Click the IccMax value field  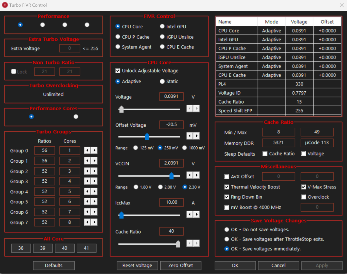point(171,202)
